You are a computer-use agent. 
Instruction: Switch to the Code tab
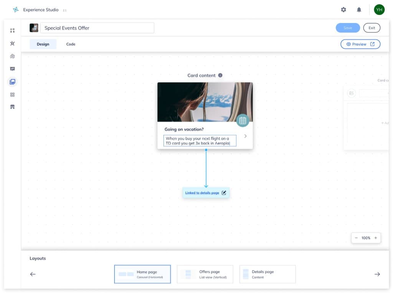tap(71, 44)
